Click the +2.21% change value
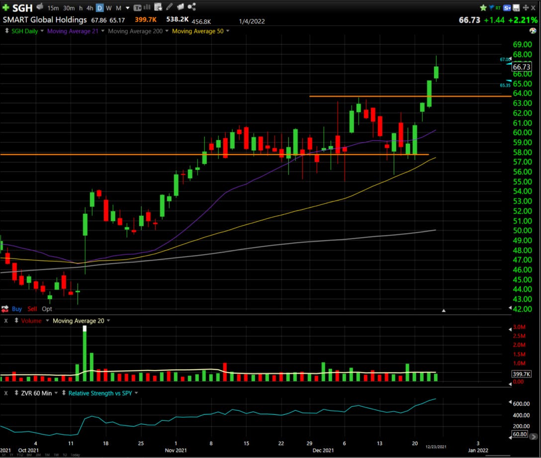541x458 pixels. click(x=523, y=20)
